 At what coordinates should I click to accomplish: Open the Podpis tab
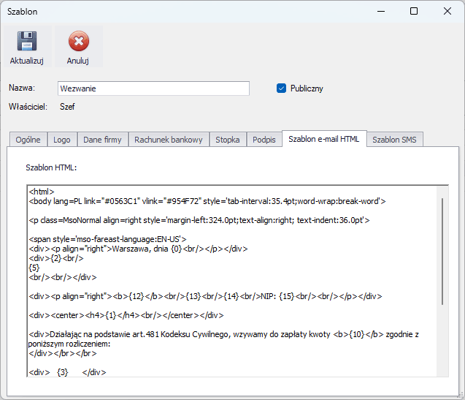pos(264,140)
